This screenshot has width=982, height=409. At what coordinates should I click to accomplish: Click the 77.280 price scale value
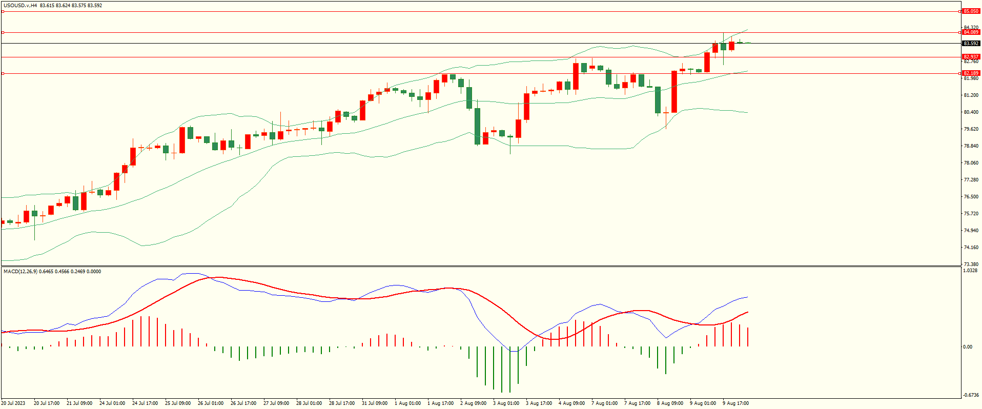971,180
